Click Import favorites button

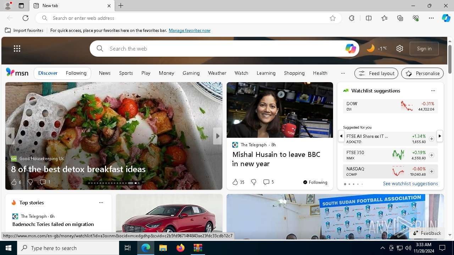coord(24,30)
